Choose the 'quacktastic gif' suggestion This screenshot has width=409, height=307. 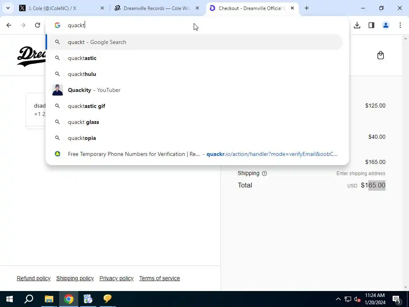pyautogui.click(x=195, y=106)
